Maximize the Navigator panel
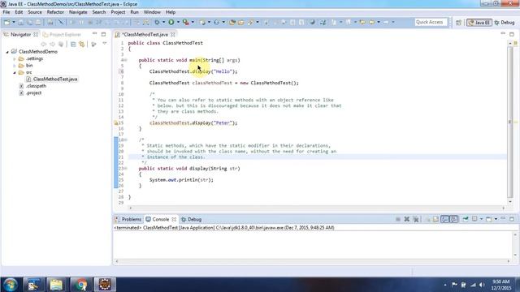 (103, 34)
